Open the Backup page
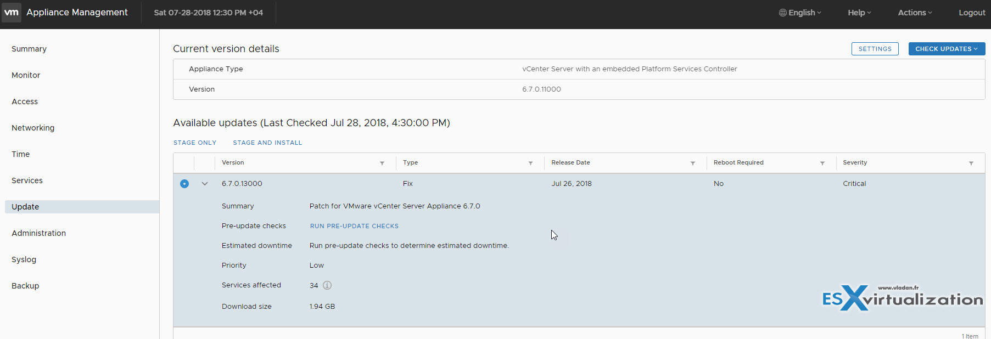 [x=25, y=286]
